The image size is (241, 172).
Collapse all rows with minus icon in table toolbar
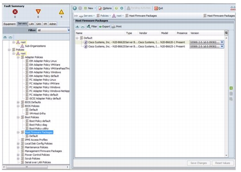83,27
